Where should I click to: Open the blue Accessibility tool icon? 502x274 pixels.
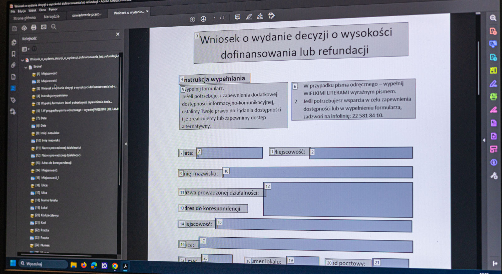494,162
